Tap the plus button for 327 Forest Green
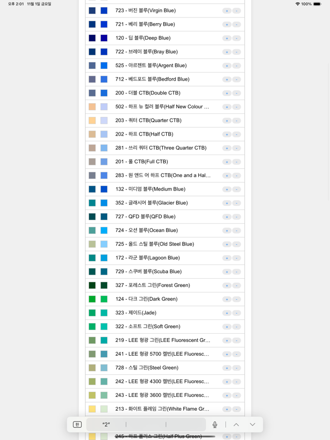The width and height of the screenshot is (330, 440). [x=227, y=285]
